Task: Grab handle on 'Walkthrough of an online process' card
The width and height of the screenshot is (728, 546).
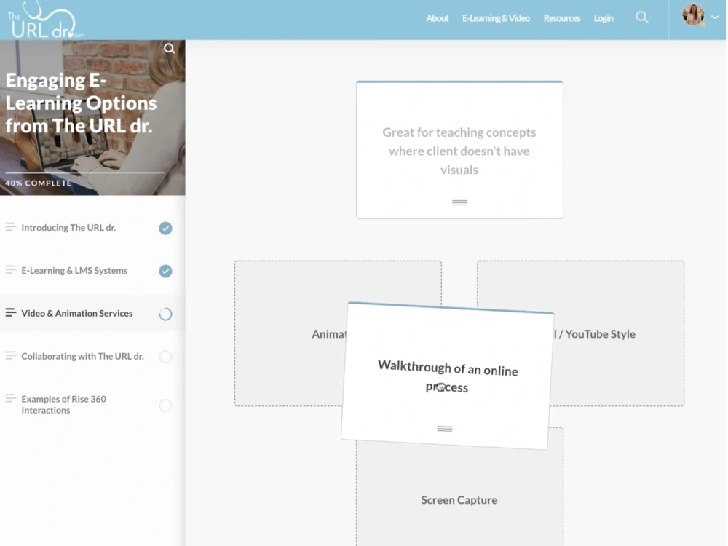Action: click(445, 429)
